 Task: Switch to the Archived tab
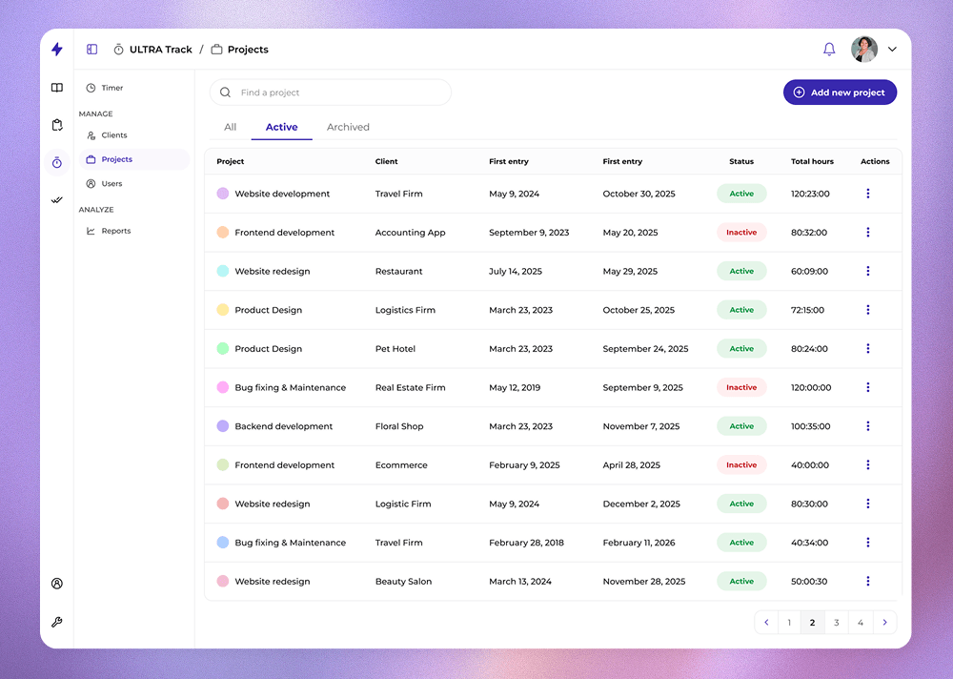pos(348,127)
